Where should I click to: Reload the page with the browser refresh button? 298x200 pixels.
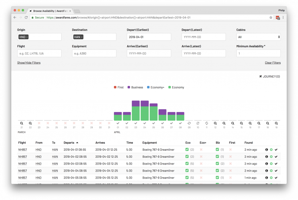26,18
